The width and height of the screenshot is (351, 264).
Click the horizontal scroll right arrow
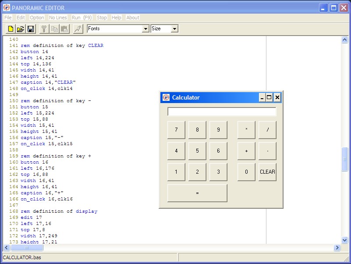(337, 247)
